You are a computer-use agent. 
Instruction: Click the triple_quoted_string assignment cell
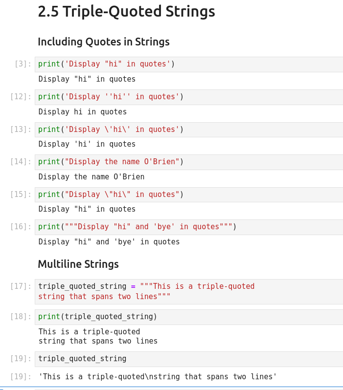(188, 291)
